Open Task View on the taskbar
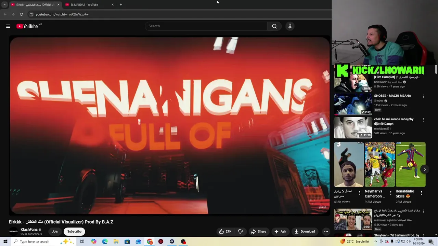Image resolution: width=438 pixels, height=246 pixels. (82, 242)
